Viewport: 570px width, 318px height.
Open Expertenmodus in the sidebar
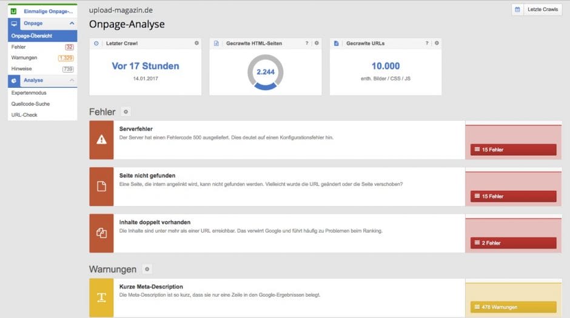(x=29, y=93)
